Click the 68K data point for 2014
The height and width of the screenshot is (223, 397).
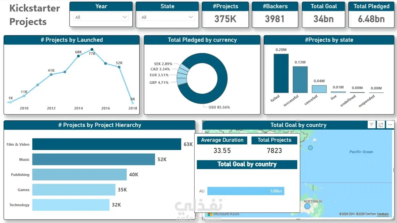point(78,56)
